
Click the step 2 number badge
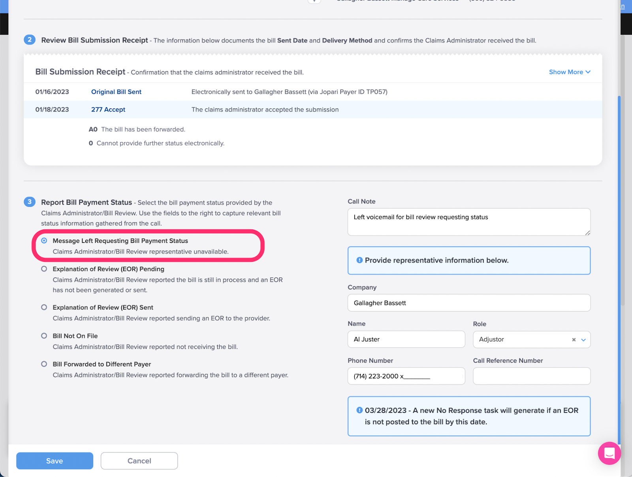point(30,40)
